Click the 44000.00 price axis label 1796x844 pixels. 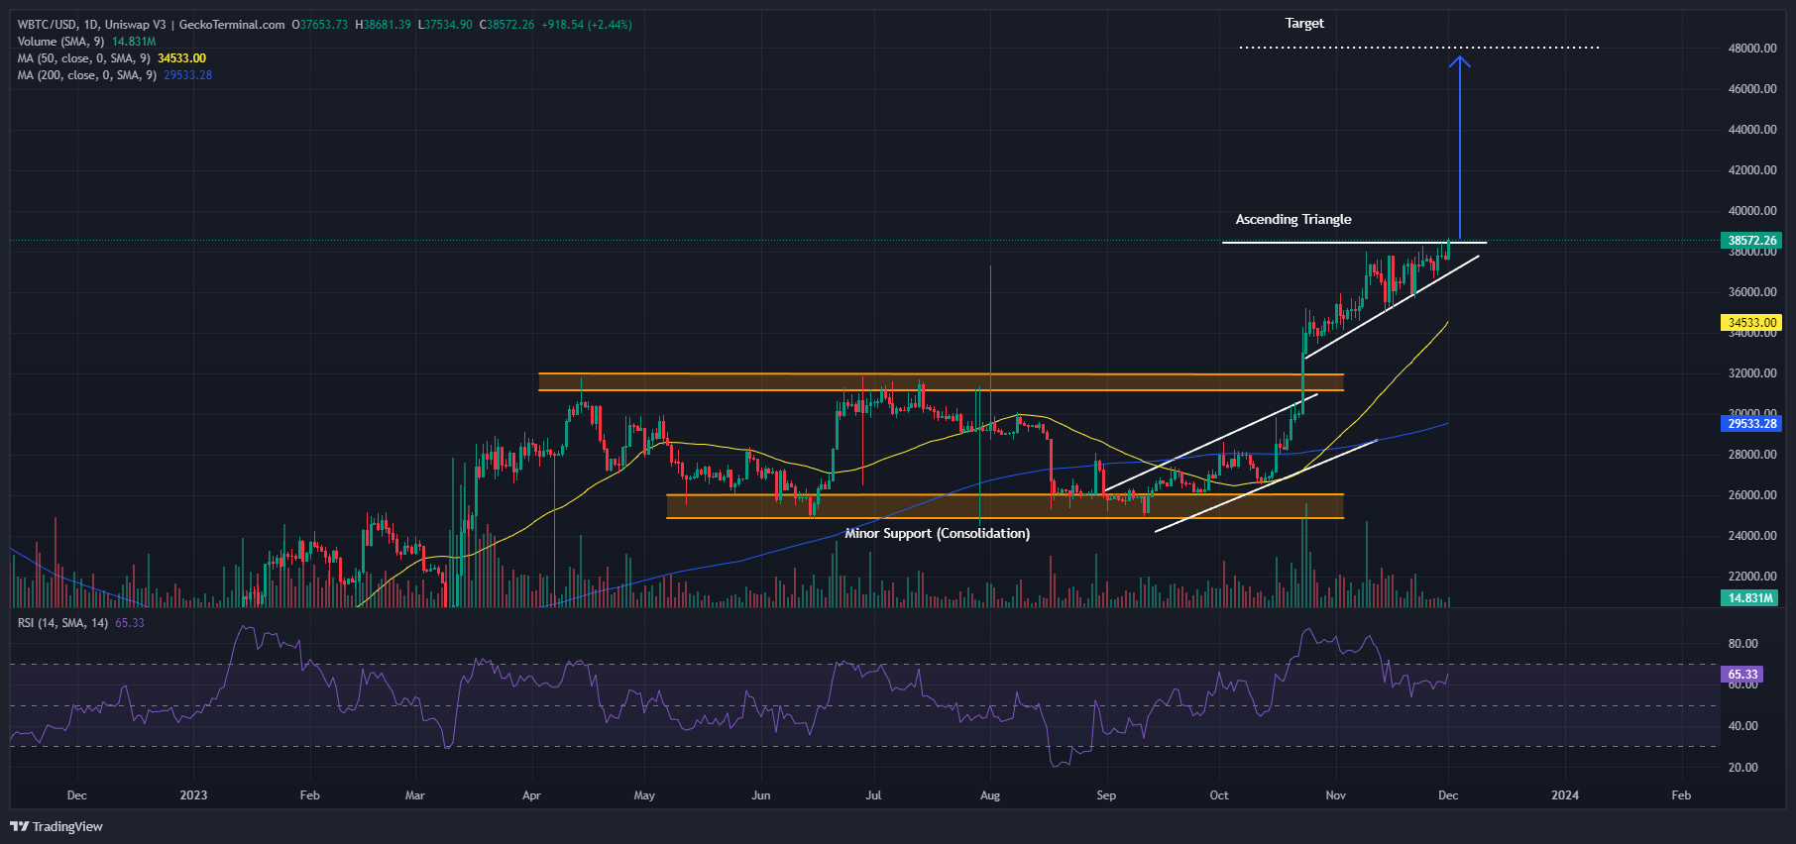(x=1752, y=130)
